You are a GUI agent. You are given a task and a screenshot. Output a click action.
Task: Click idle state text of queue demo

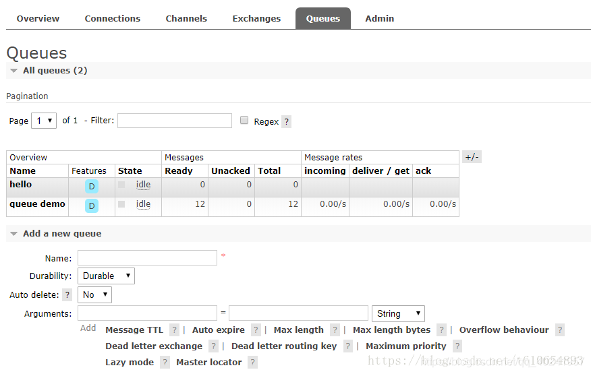coord(143,204)
